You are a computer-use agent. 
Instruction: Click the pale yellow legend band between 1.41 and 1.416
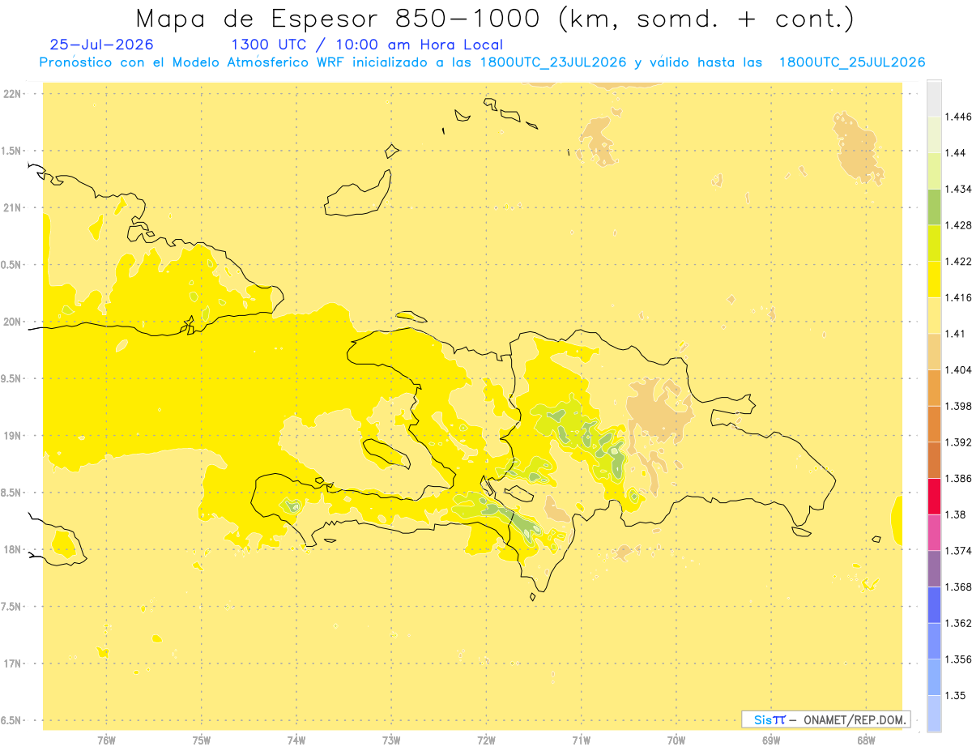click(933, 315)
